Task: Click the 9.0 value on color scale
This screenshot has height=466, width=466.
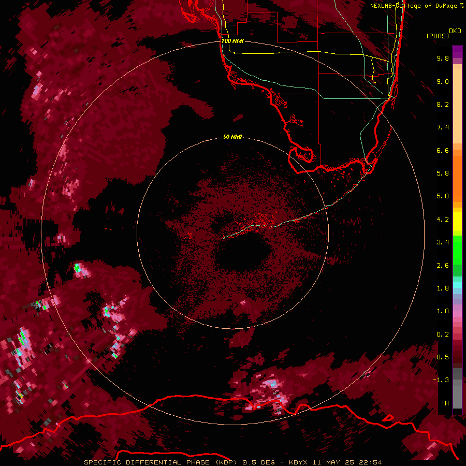Action: 443,81
